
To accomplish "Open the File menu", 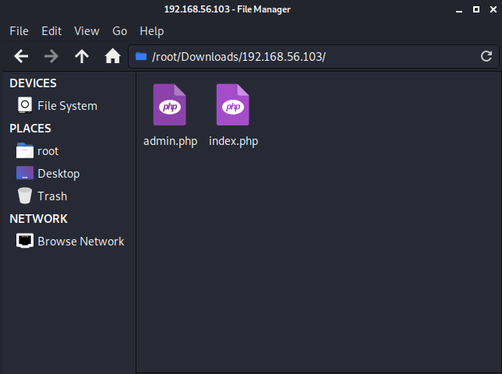I will pos(19,31).
